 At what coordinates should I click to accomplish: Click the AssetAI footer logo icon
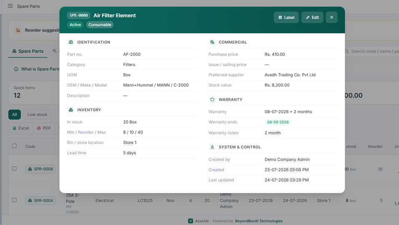point(191,221)
